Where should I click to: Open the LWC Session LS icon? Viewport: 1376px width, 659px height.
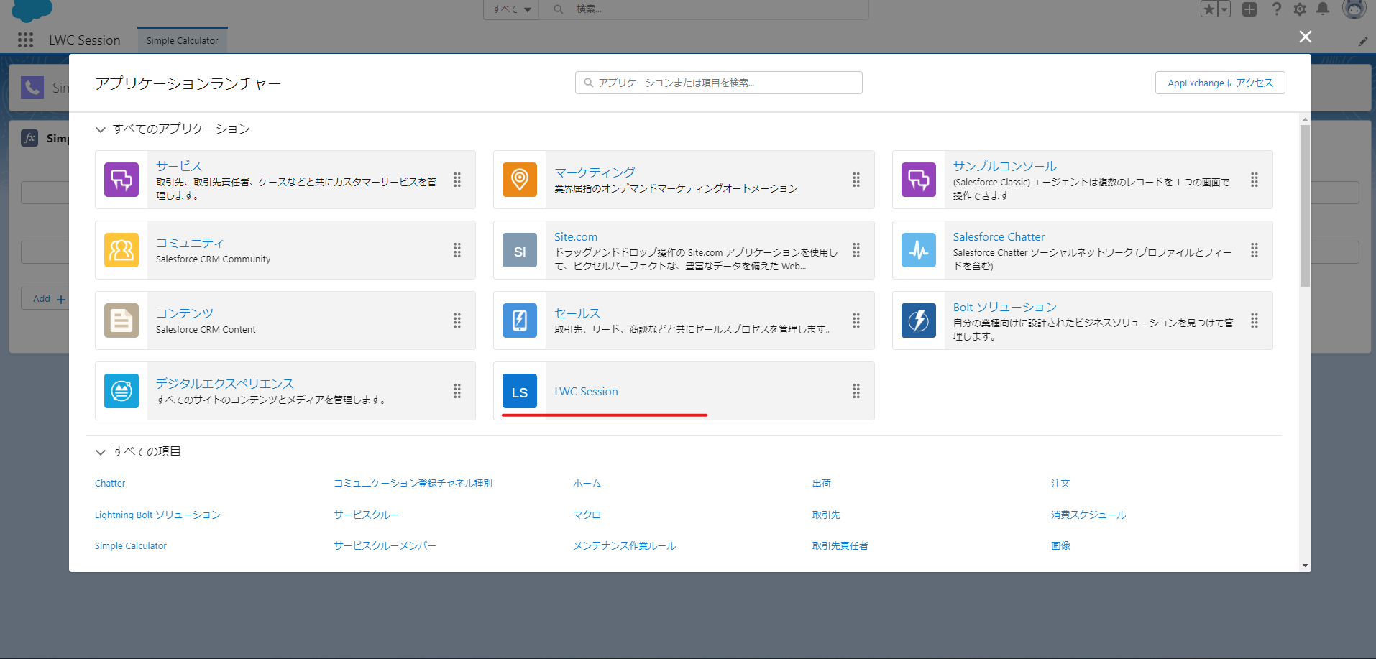[520, 391]
